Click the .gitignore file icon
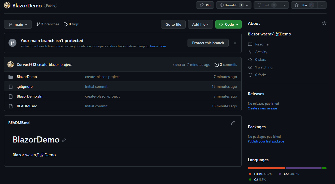 click(11, 87)
